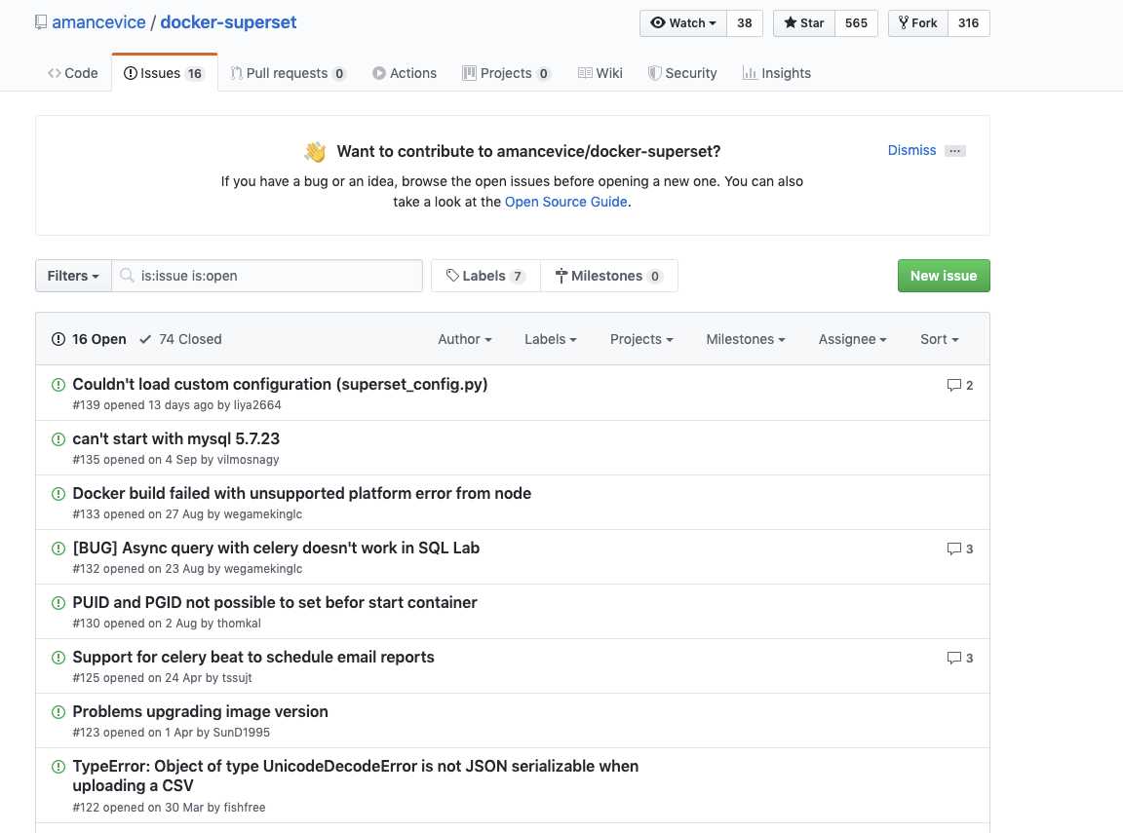Click author vilmosnagy
The height and width of the screenshot is (833, 1123).
(248, 460)
